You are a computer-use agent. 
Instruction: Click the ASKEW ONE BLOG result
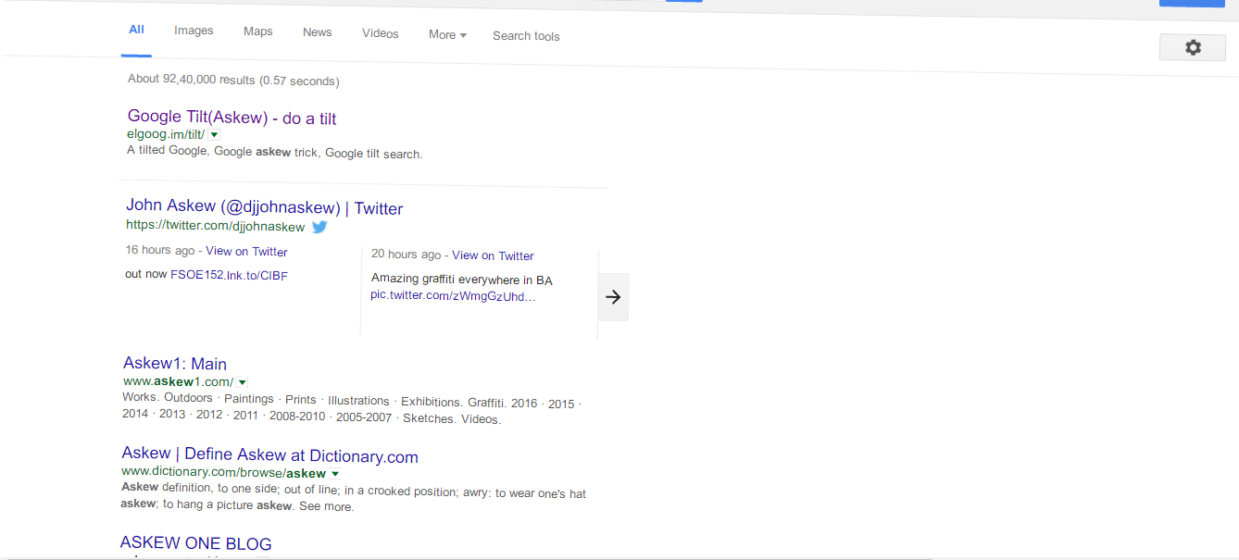coord(195,543)
